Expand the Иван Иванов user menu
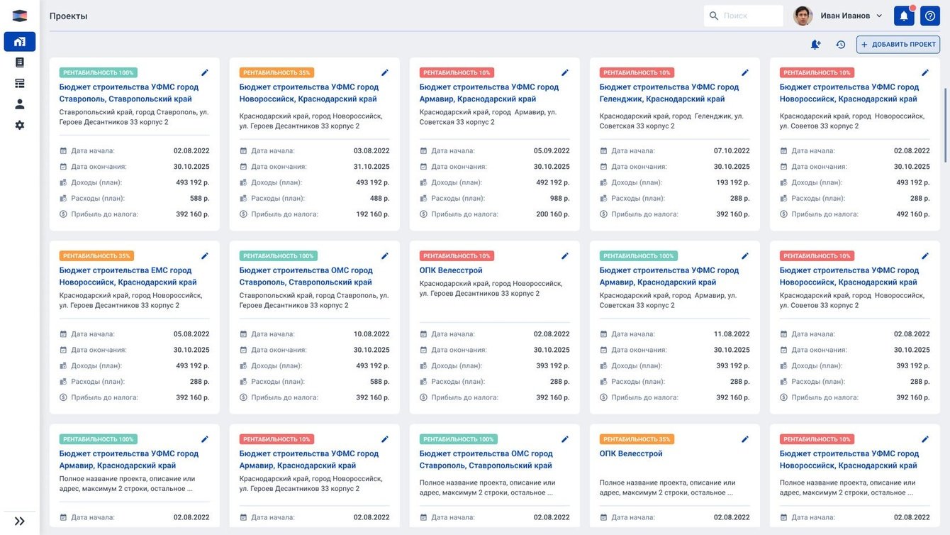Viewport: 950px width, 535px height. click(851, 16)
